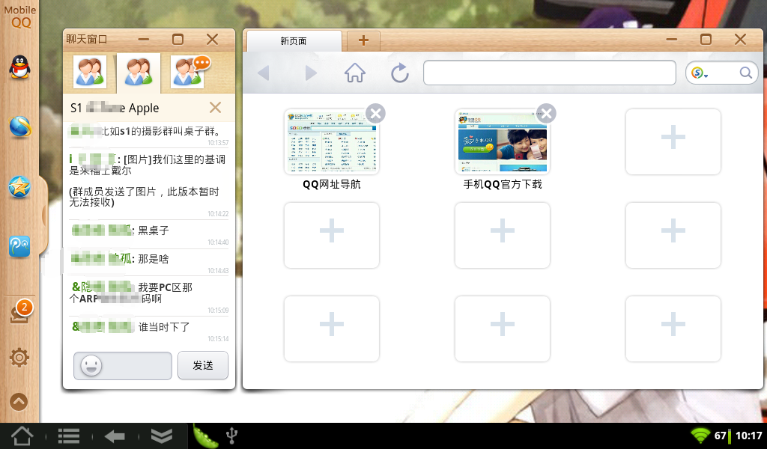Screen dimensions: 767x449
Task: Close the S1 Apple conversation
Action: pyautogui.click(x=215, y=108)
